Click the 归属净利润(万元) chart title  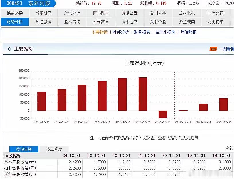pyautogui.click(x=144, y=63)
